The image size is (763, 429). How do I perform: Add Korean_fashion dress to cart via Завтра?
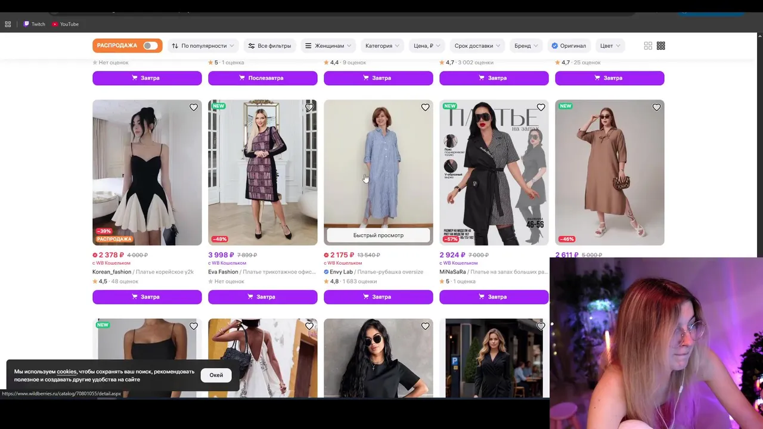147,297
